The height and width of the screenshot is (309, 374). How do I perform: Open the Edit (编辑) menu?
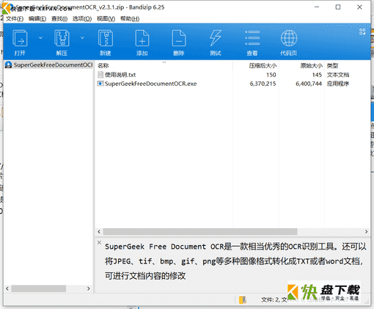(x=37, y=18)
